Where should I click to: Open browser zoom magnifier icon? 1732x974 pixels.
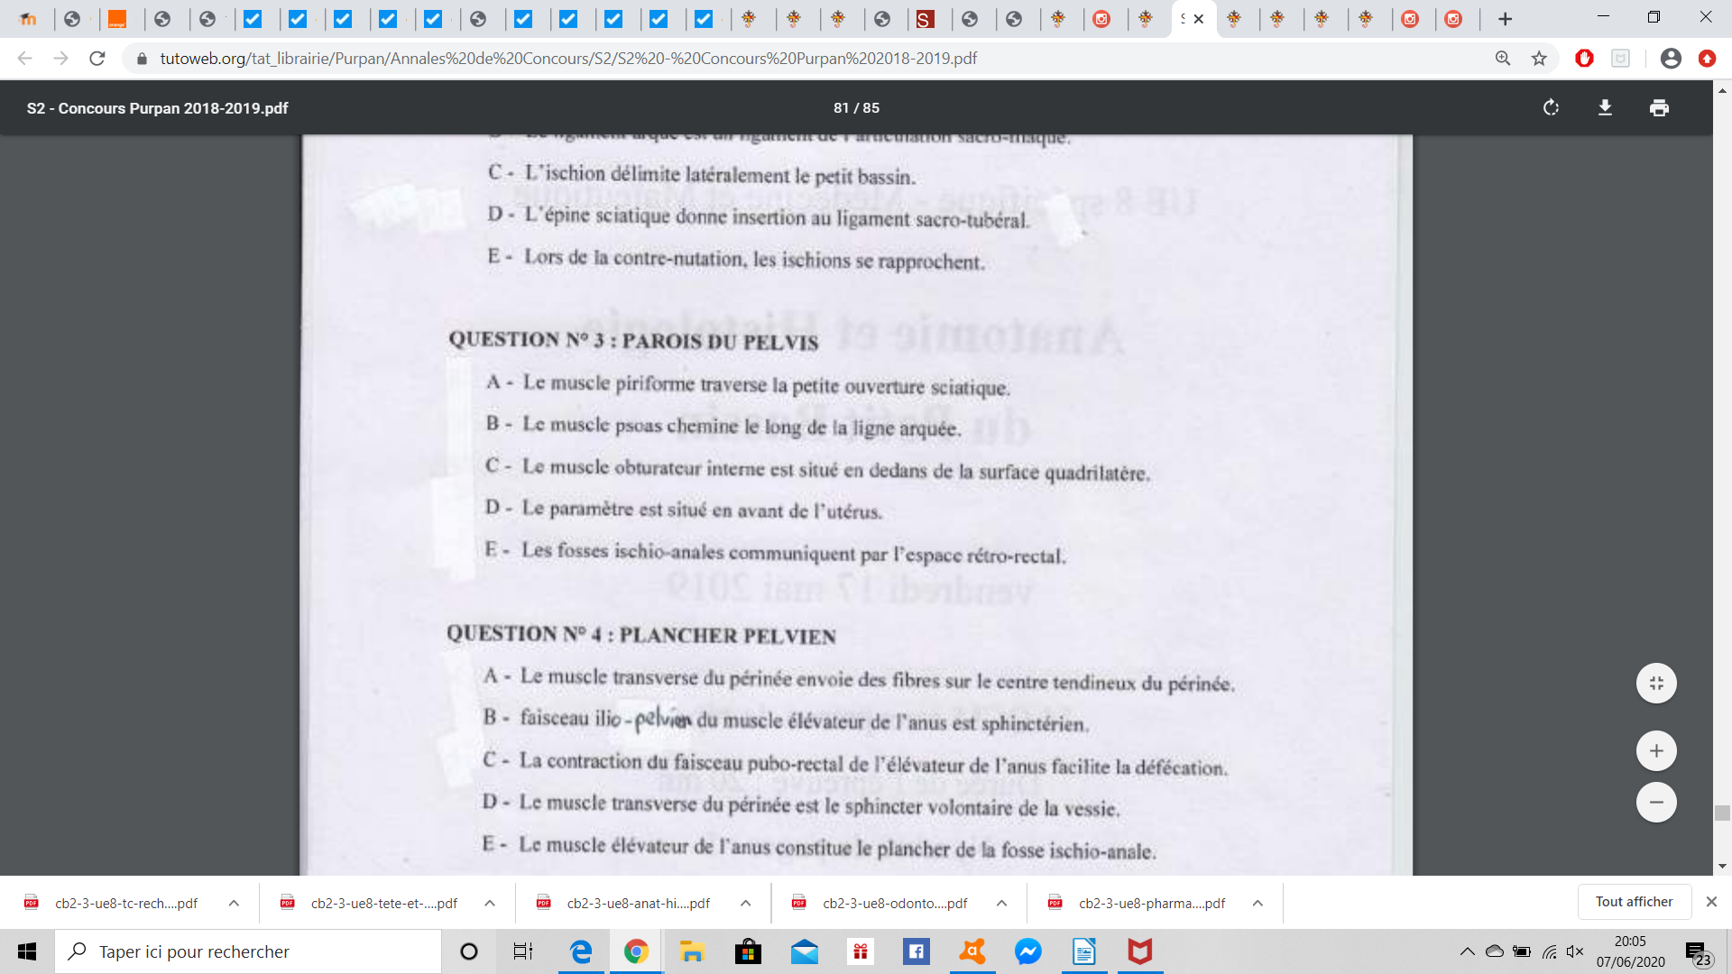1503,59
